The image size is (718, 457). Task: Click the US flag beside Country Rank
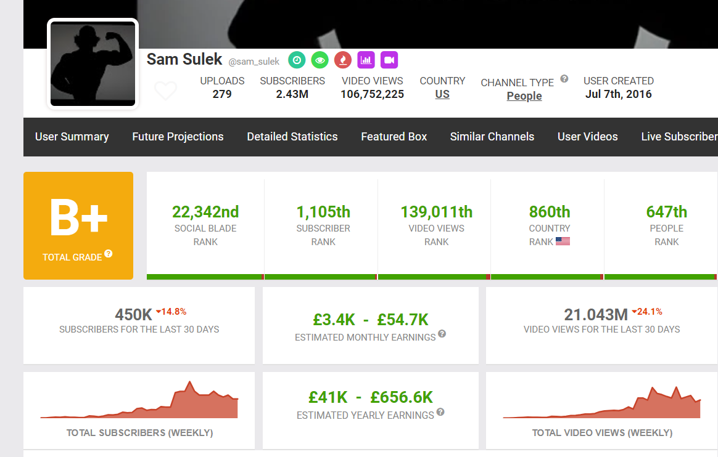click(563, 241)
